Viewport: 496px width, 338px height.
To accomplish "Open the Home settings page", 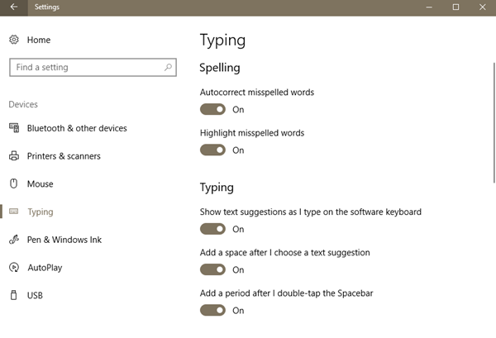I will (x=39, y=40).
